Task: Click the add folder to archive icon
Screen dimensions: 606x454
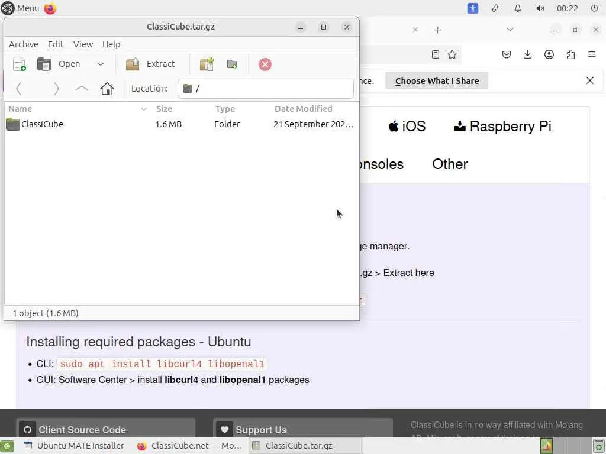Action: coord(232,64)
